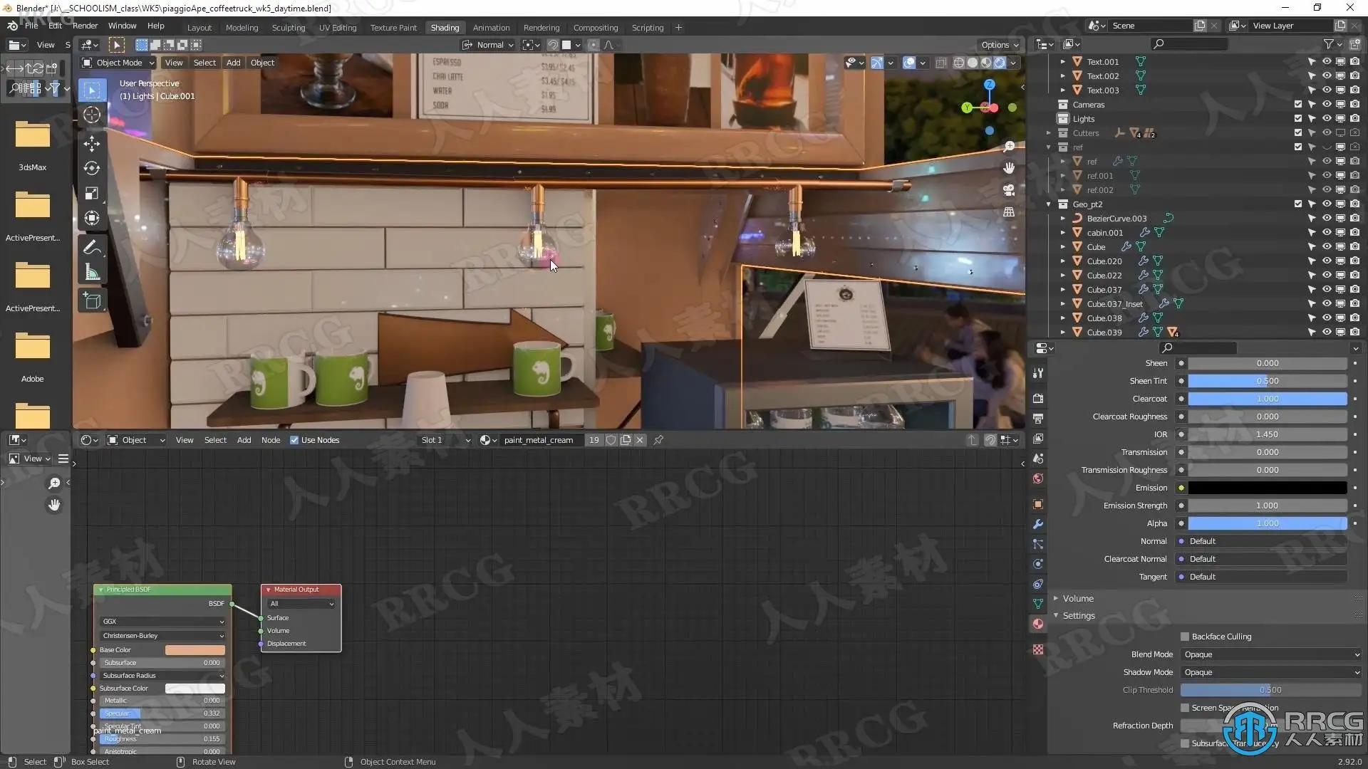Select the Rotate tool in viewport toolbar
Image resolution: width=1368 pixels, height=769 pixels.
92,168
